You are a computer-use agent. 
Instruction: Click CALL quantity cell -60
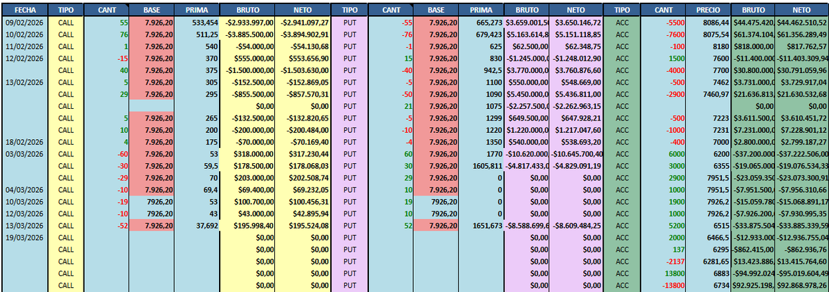(106, 154)
